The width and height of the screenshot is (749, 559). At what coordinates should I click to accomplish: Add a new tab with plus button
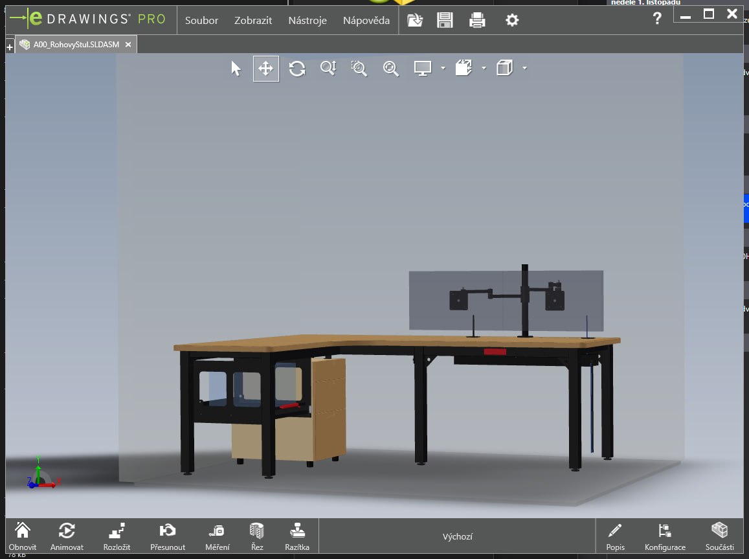pos(10,47)
